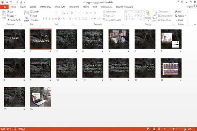Click the Format Painter icon
Viewport: 197px width, 131px height.
coord(9,20)
